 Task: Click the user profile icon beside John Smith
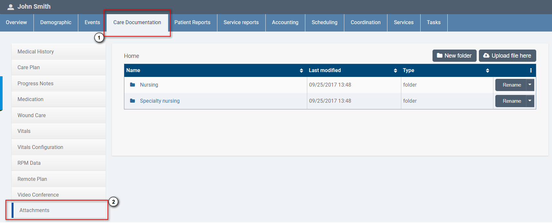click(11, 7)
